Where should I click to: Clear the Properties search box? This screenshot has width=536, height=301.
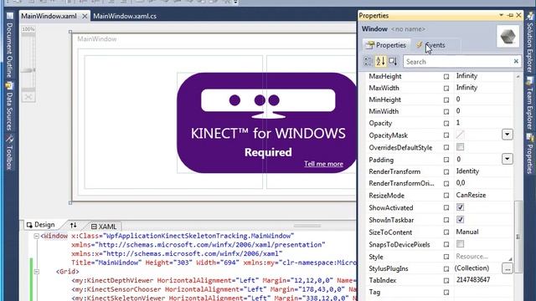point(516,61)
